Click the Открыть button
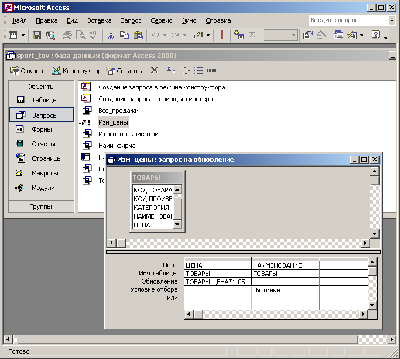400x359 pixels. point(29,71)
